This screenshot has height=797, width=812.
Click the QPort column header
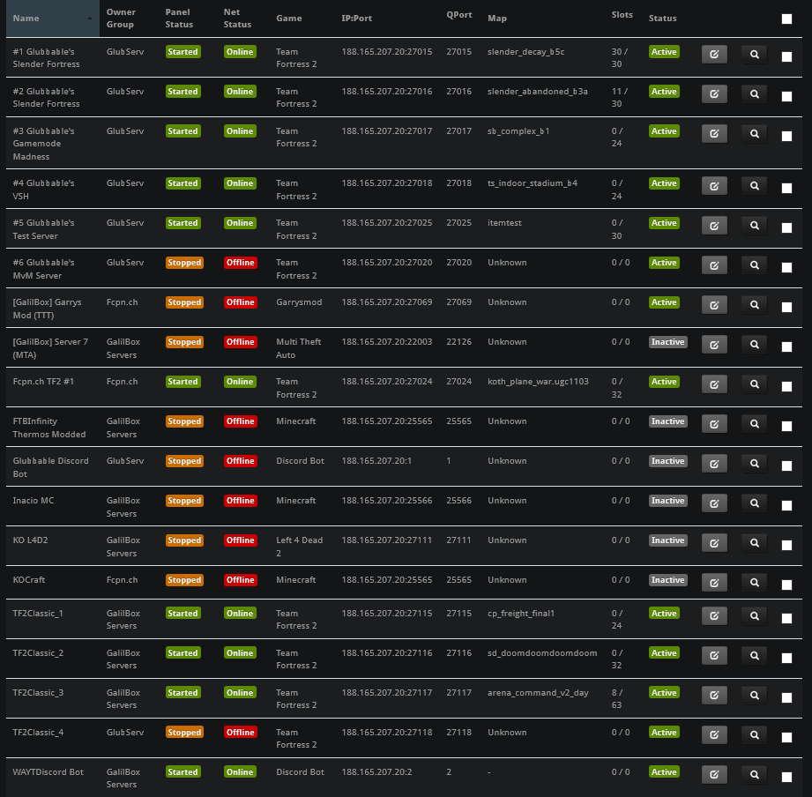point(458,15)
